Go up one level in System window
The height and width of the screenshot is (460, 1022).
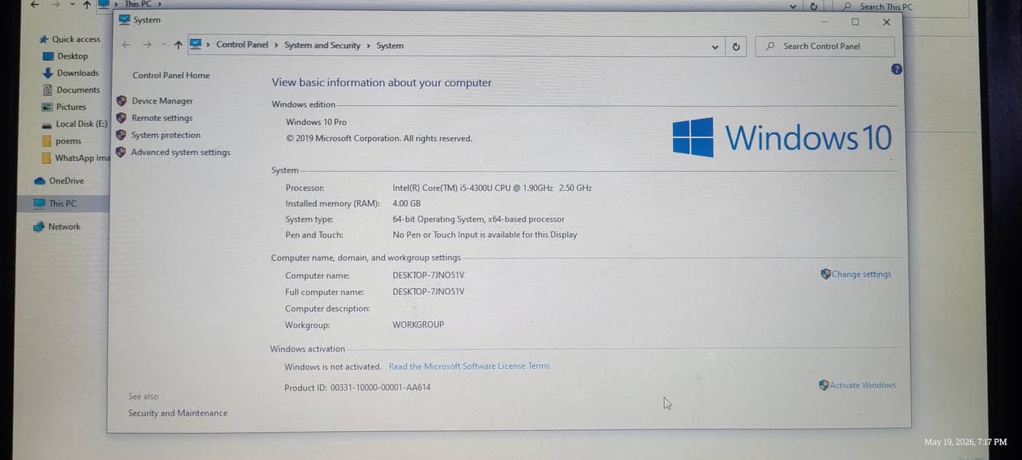click(x=179, y=45)
